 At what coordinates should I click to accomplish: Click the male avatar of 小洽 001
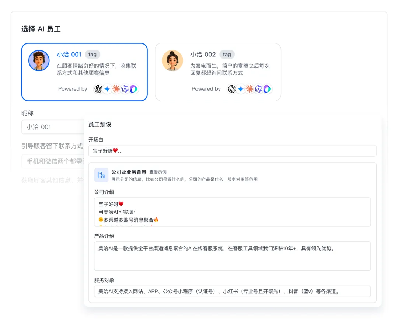(39, 60)
